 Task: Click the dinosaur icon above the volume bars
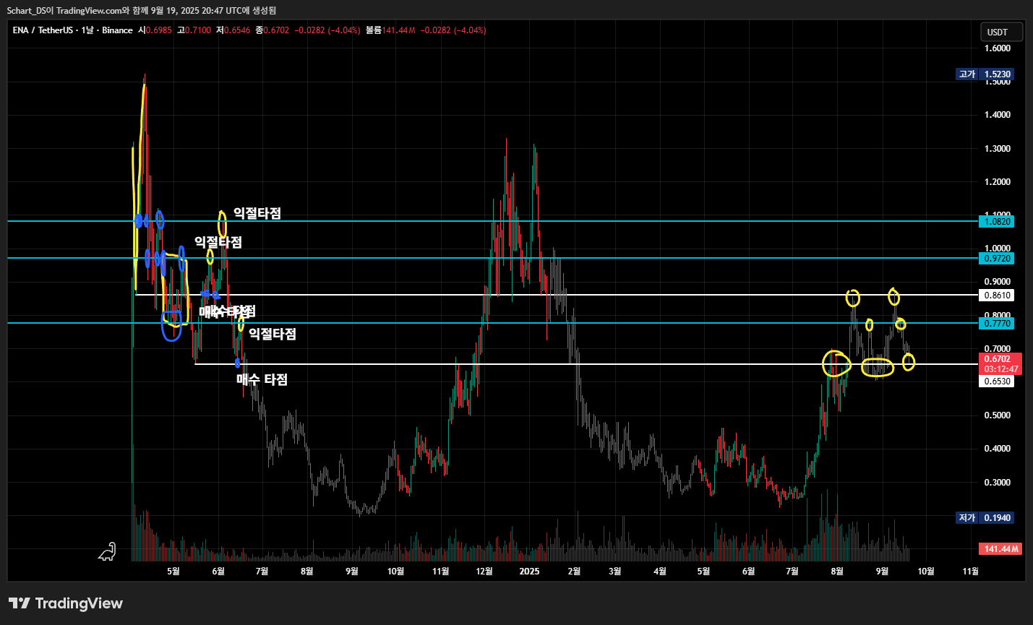click(x=107, y=551)
